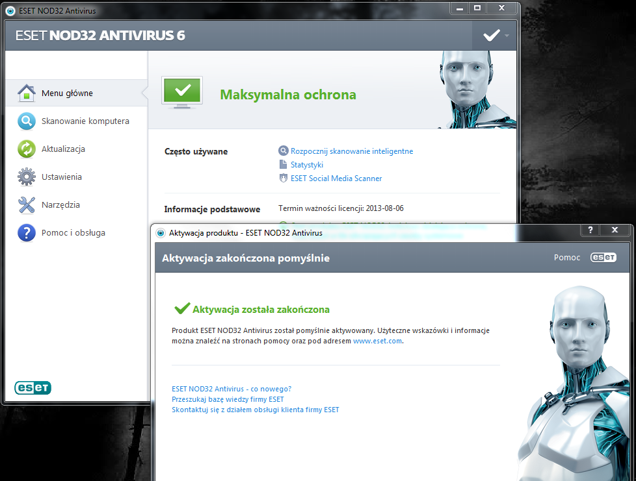Click Skontaktuj się z działem obsługi klienta link

pyautogui.click(x=255, y=410)
